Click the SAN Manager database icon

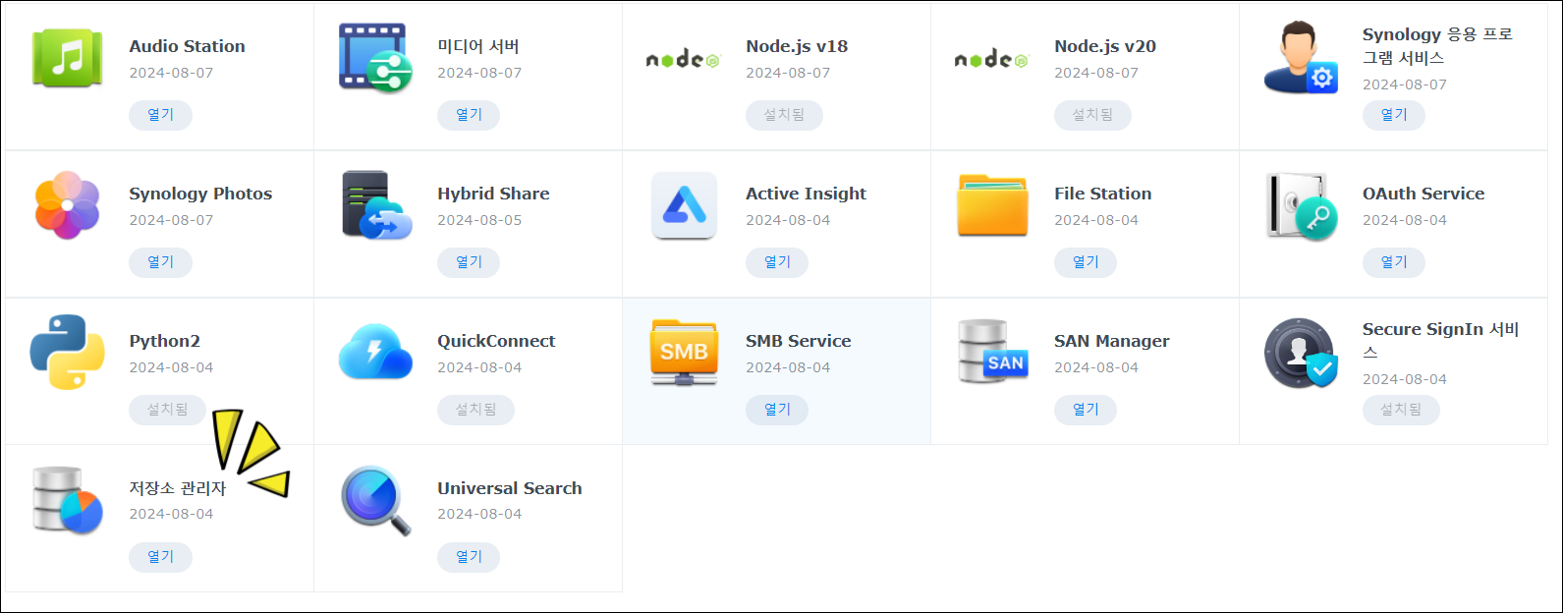992,352
